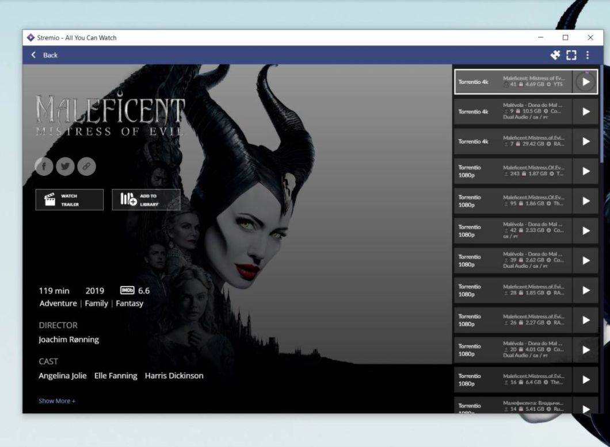
Task: Play the 1.86 GB 1080p stream
Action: coord(585,201)
